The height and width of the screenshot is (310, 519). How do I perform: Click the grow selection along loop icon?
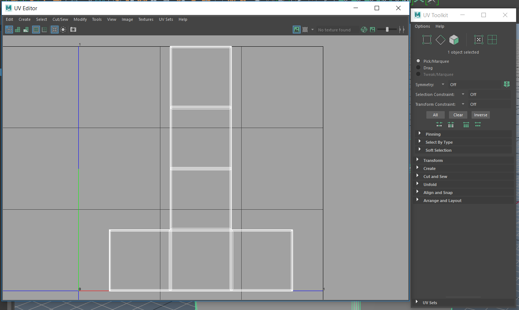tap(478, 125)
